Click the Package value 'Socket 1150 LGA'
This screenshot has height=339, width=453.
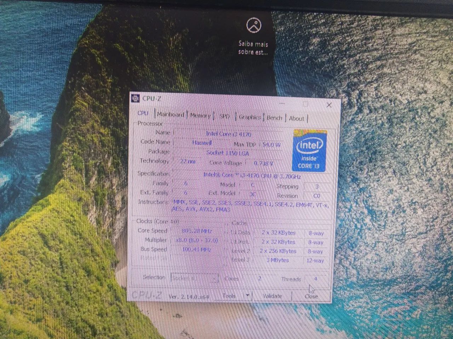[228, 153]
